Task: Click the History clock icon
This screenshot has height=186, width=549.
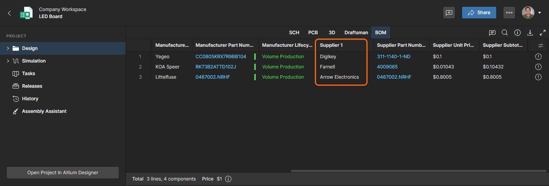Action: point(16,99)
